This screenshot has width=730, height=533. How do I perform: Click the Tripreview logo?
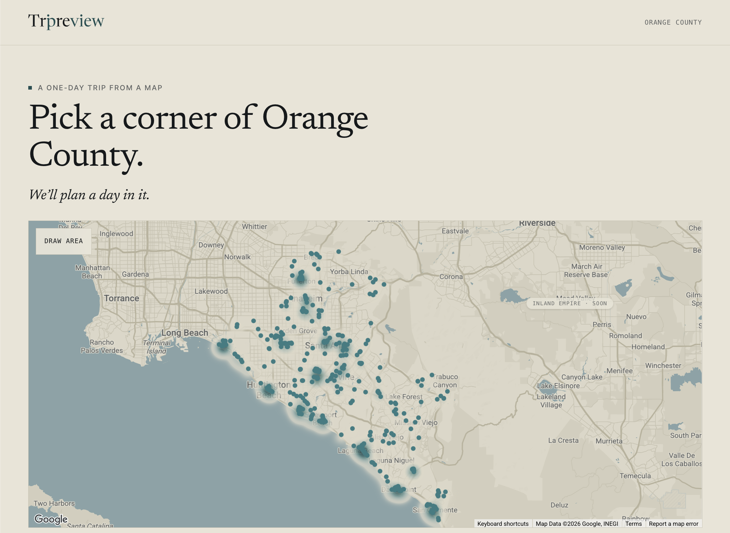tap(66, 22)
